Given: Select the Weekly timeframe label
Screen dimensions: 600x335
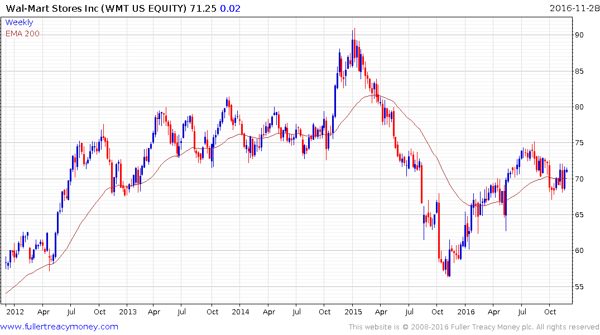Looking at the screenshot, I should click(19, 22).
